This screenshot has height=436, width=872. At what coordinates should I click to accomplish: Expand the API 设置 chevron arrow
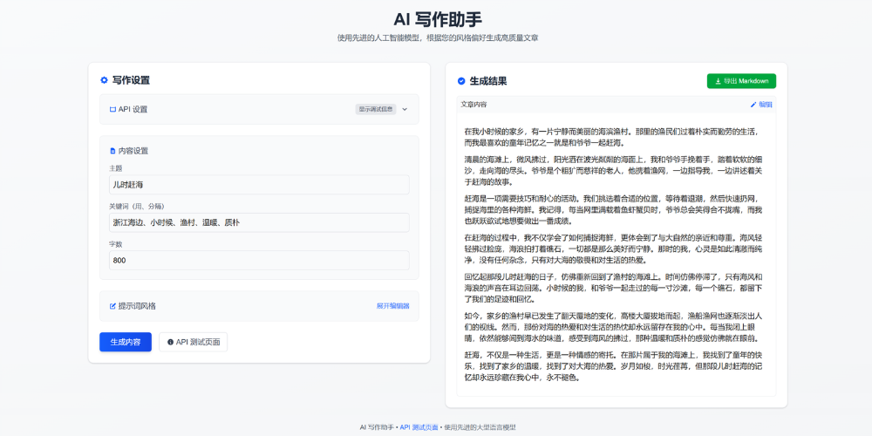[x=405, y=110]
